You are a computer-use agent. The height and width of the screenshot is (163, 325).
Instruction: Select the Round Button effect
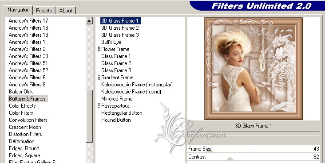pyautogui.click(x=116, y=120)
